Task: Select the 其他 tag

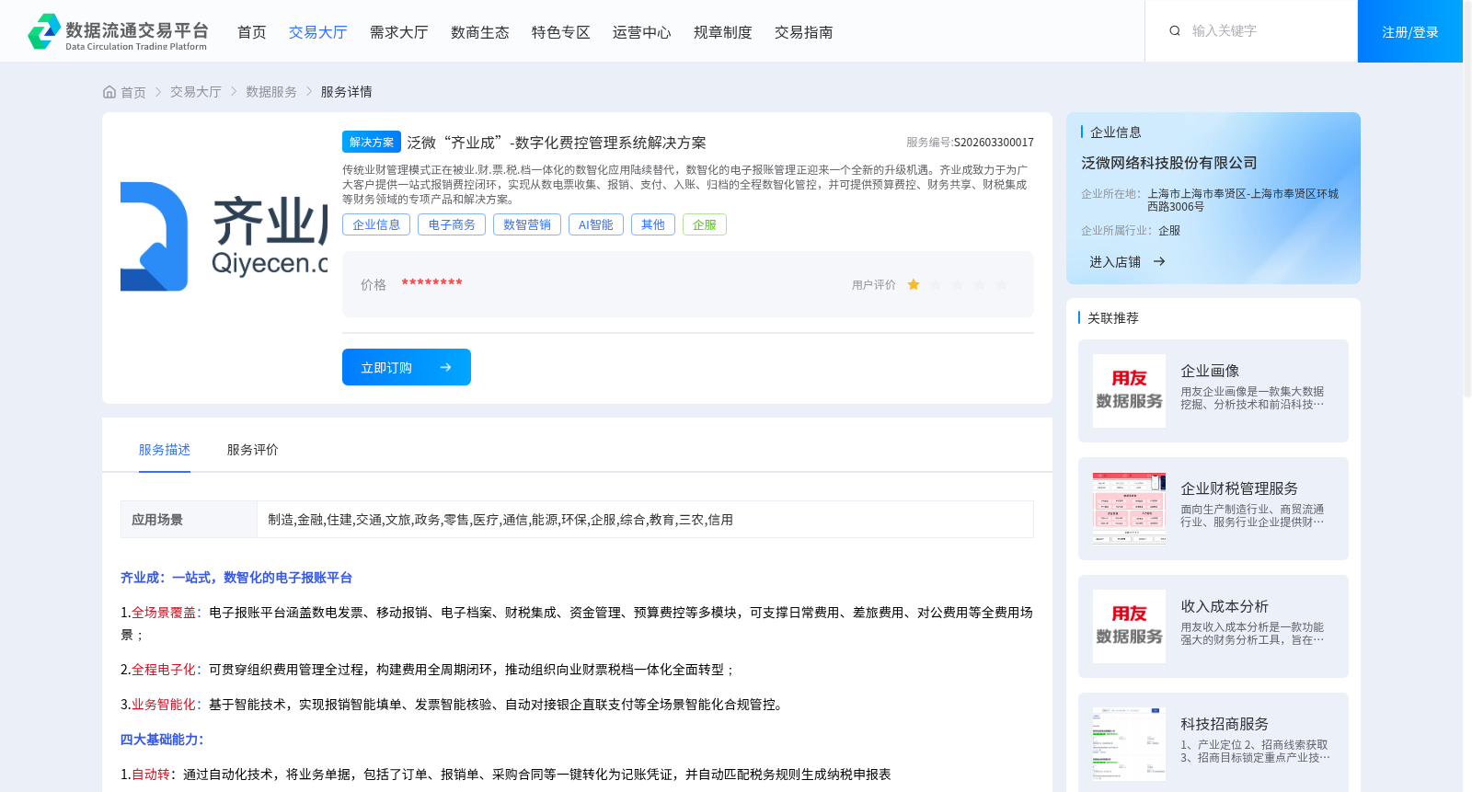Action: click(653, 224)
